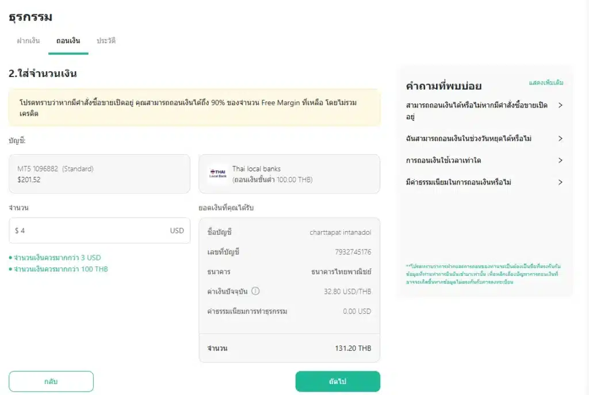589x395 pixels.
Task: Click the USD amount input field
Action: tap(100, 231)
